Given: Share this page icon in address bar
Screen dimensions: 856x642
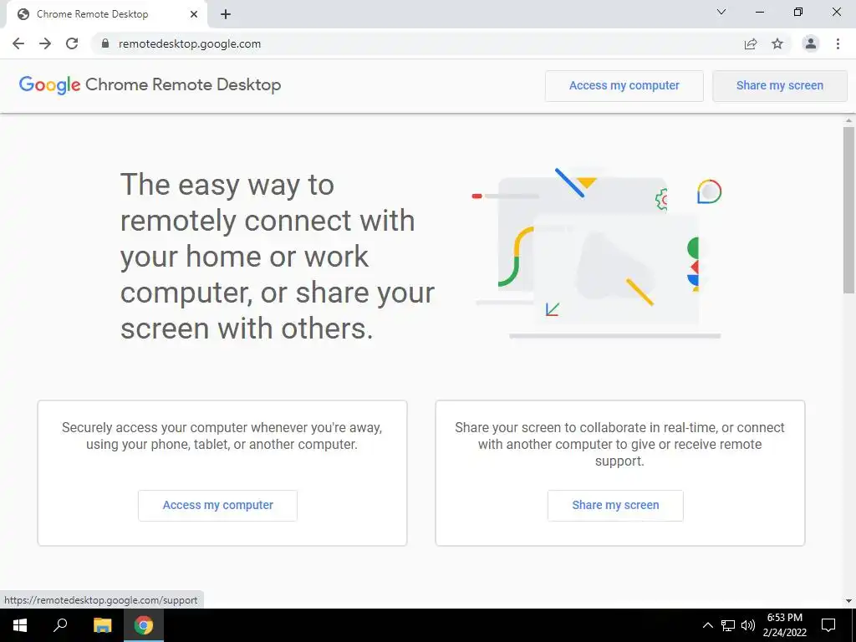Looking at the screenshot, I should click(x=751, y=43).
